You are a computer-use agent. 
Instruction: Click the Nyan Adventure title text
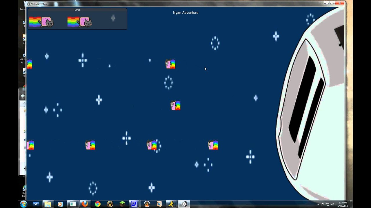(x=185, y=13)
